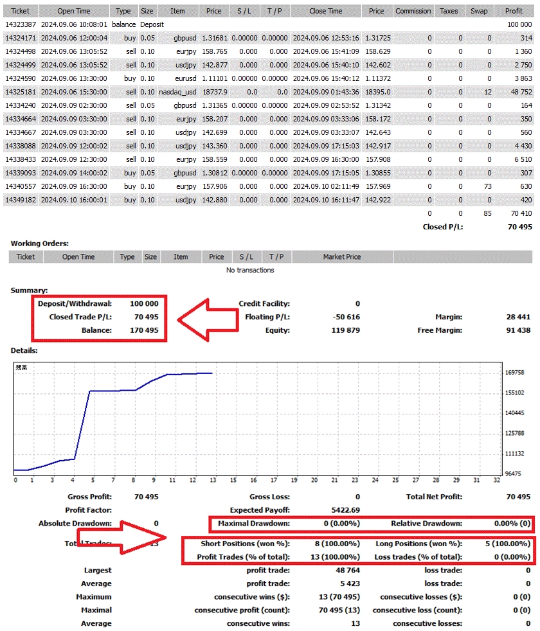Click the Taxes column header

pyautogui.click(x=449, y=11)
